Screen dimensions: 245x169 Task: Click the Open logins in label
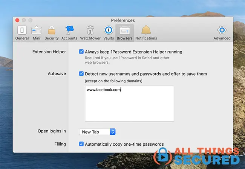point(52,131)
